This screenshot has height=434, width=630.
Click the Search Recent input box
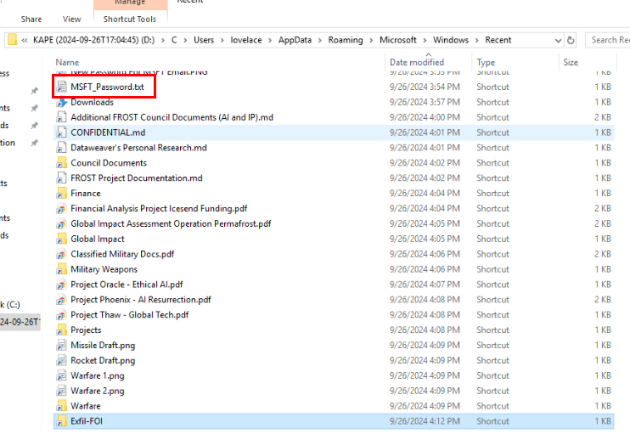[608, 40]
